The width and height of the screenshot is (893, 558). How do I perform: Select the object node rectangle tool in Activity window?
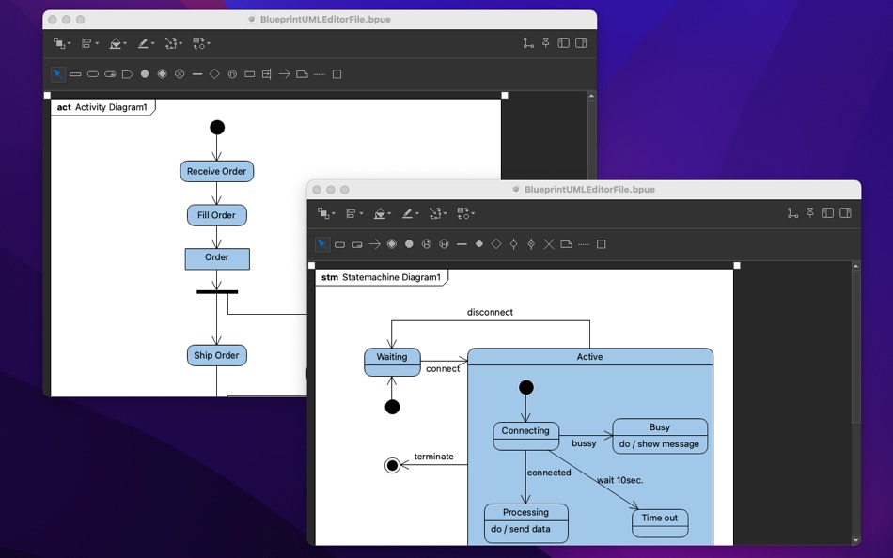249,74
